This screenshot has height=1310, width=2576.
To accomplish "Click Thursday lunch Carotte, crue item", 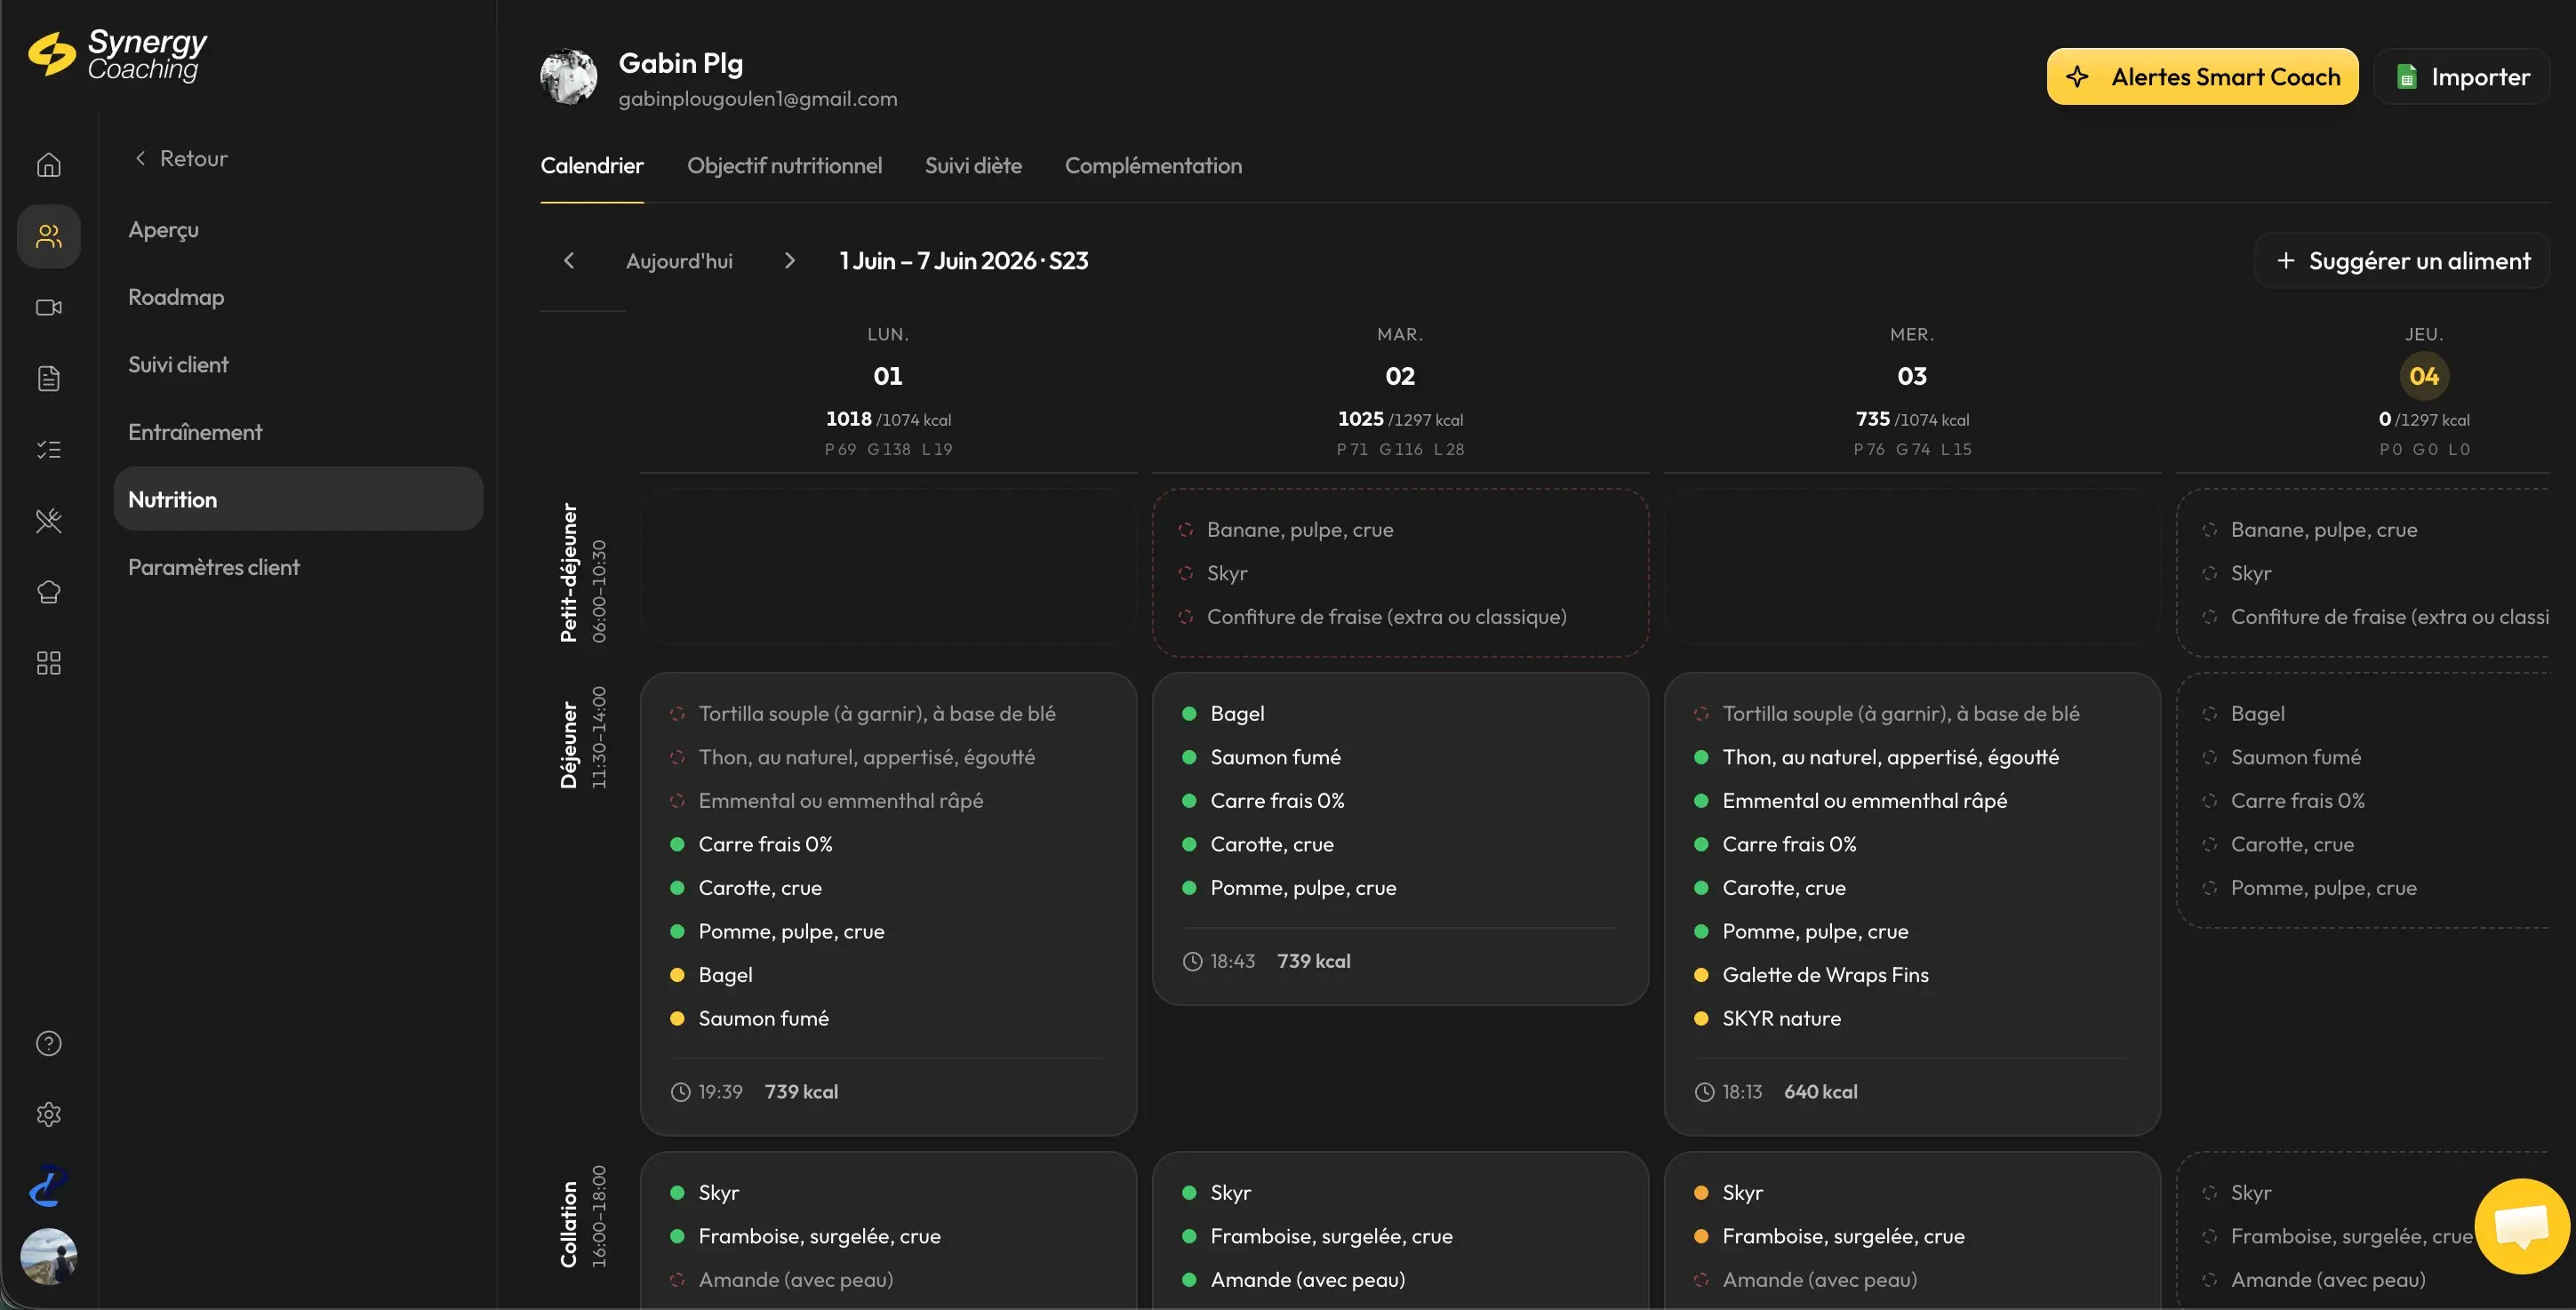I will tap(2292, 845).
